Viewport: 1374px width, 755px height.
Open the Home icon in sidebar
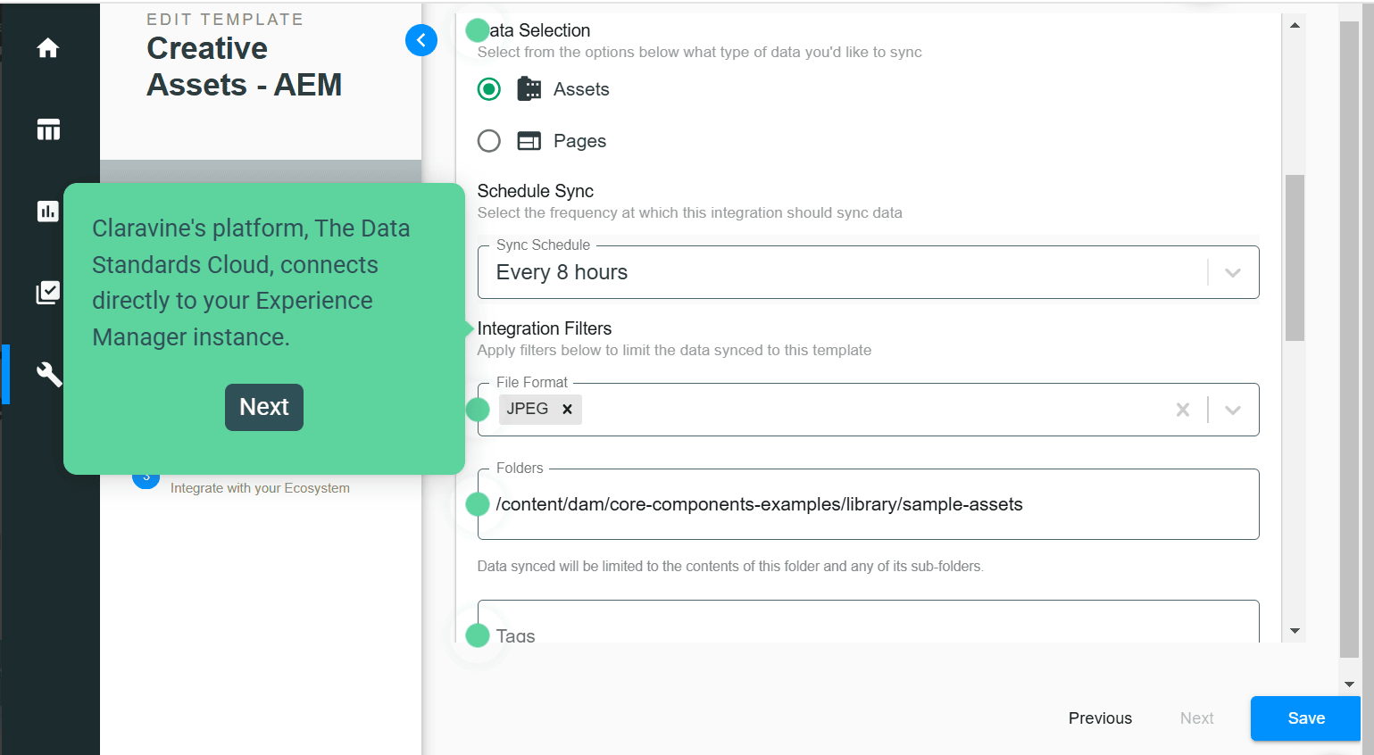point(48,48)
